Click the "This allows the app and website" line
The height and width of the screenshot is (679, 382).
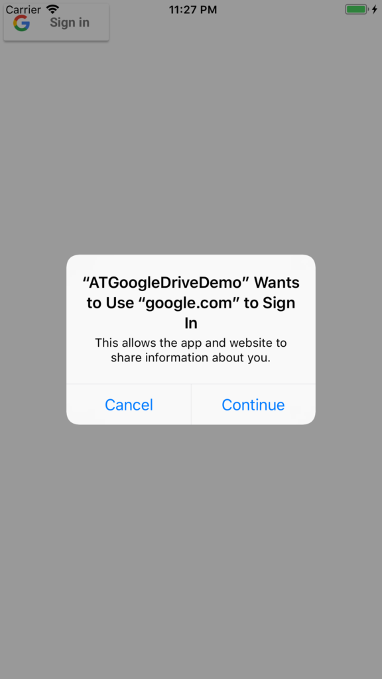[x=191, y=343]
